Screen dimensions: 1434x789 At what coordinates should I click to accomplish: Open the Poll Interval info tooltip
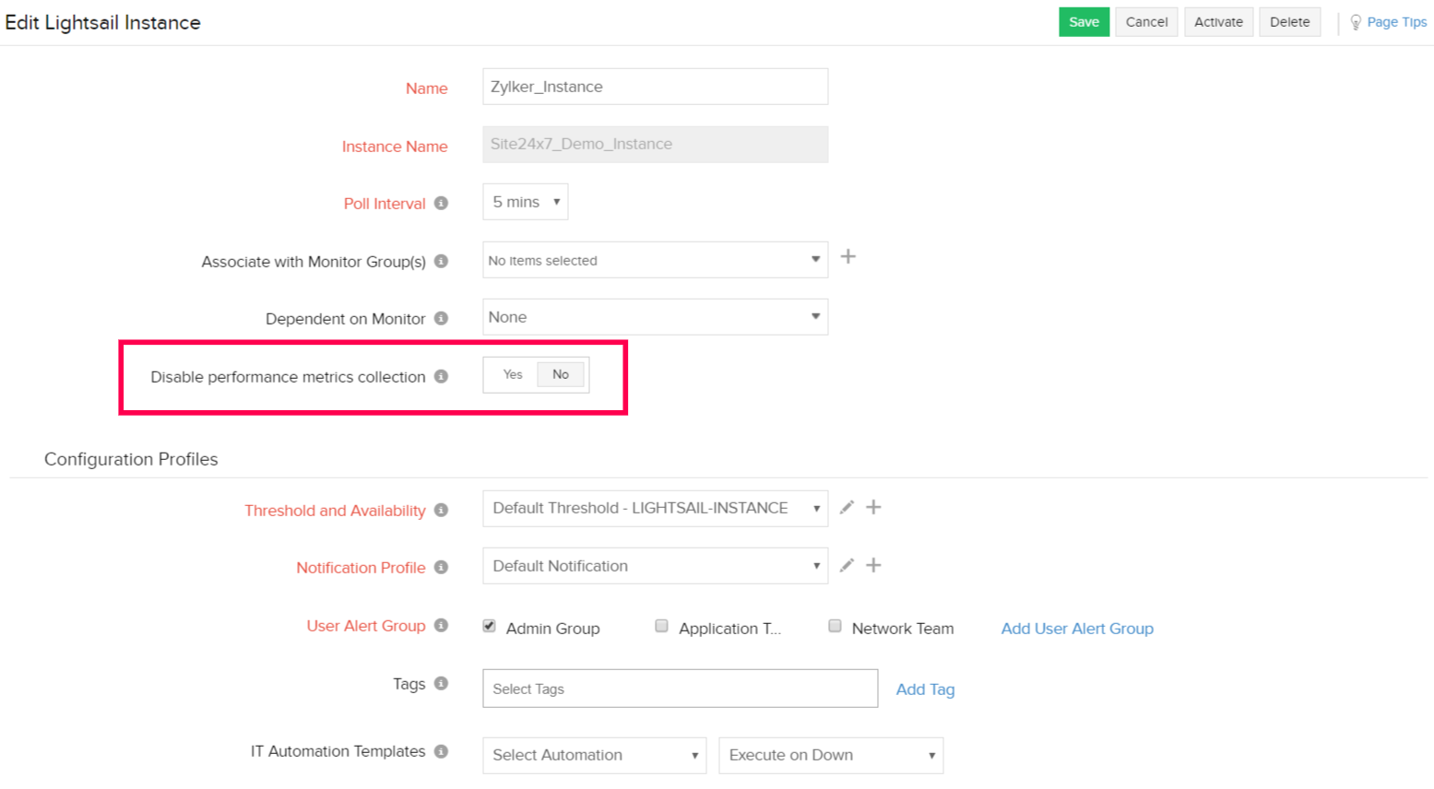[x=441, y=203]
